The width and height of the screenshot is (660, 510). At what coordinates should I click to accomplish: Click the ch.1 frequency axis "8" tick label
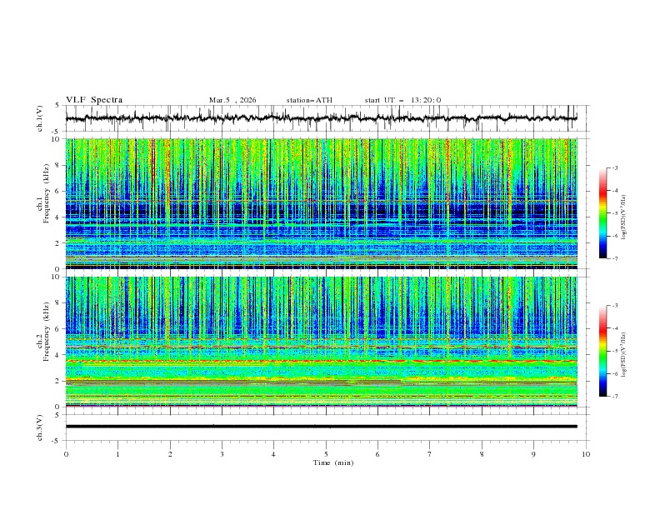[x=58, y=165]
